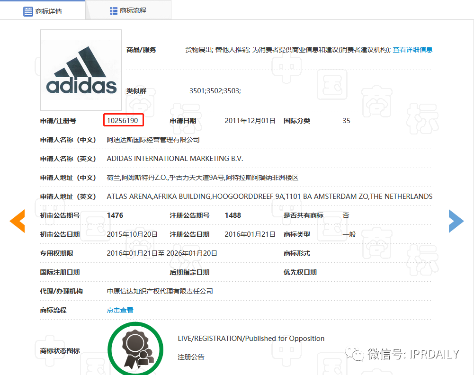This screenshot has width=474, height=375.
Task: Click agency name 中原信达知识产权代理有限责任公司
Action: click(160, 291)
